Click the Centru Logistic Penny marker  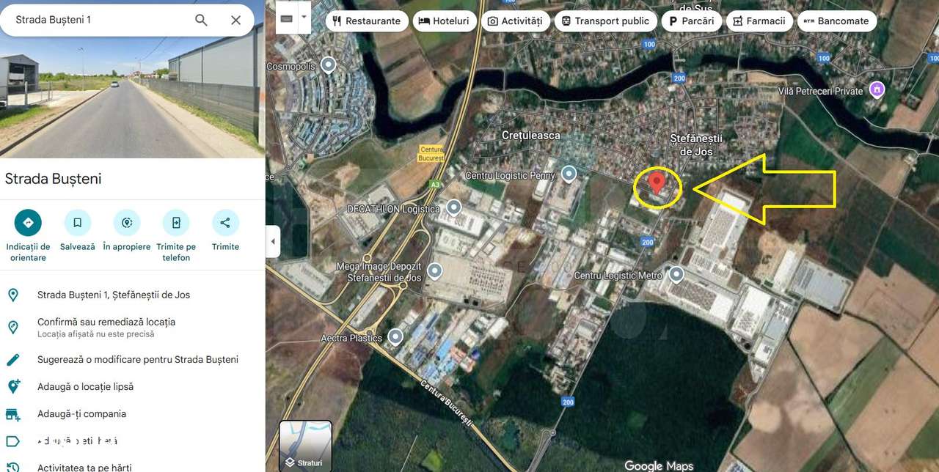[x=569, y=174]
